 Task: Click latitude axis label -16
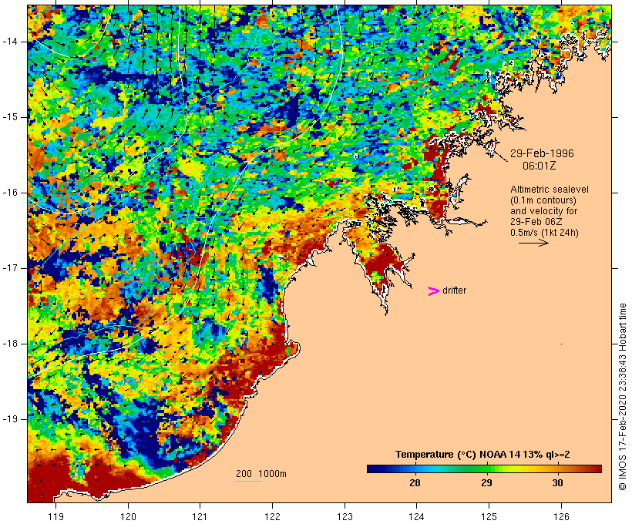[x=10, y=193]
